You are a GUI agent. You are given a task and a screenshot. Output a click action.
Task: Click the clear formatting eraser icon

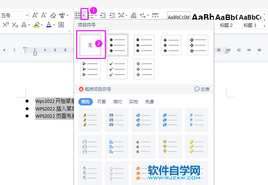coord(53,15)
